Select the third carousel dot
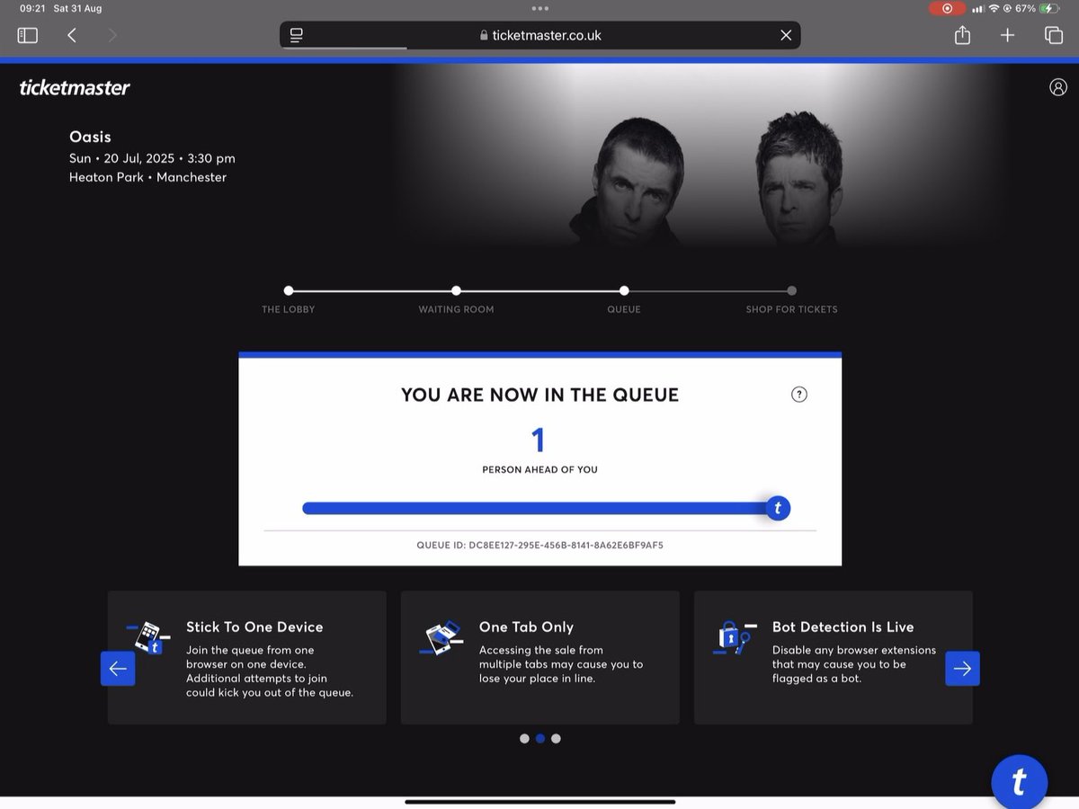 (x=556, y=739)
